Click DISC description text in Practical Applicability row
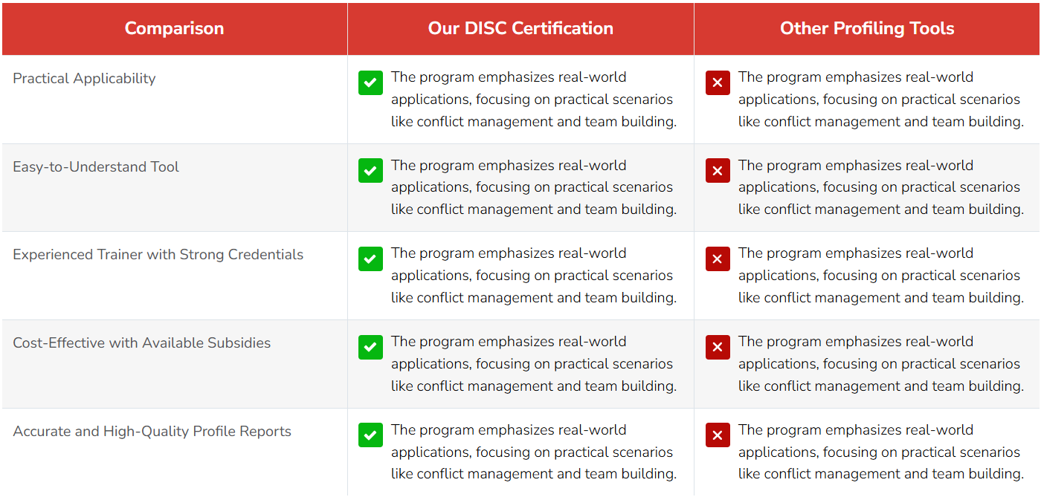 click(x=534, y=100)
